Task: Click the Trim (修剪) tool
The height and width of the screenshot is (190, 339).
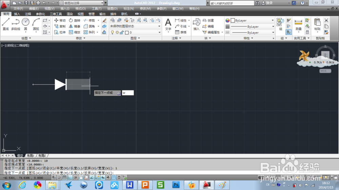Action: point(89,20)
